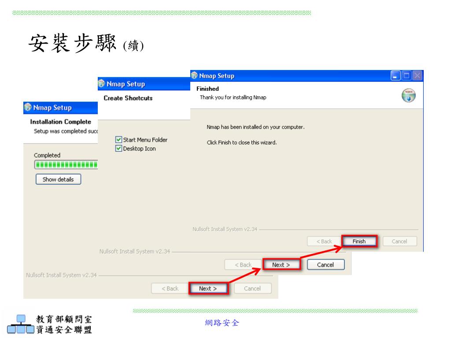Click 'Finished' heading
This screenshot has width=451, height=338.
[x=207, y=89]
